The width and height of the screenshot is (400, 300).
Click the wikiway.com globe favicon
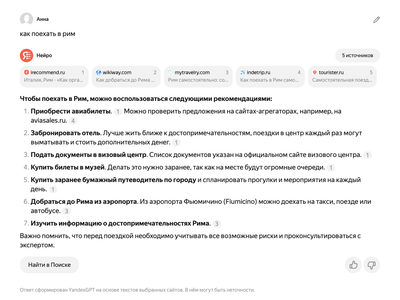click(x=98, y=72)
